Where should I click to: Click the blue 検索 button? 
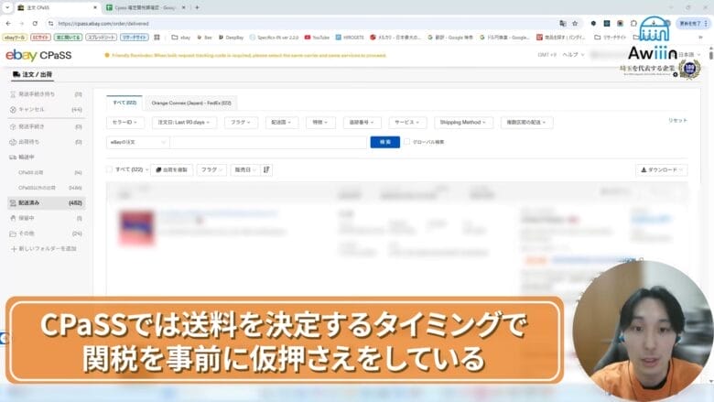[x=385, y=142]
